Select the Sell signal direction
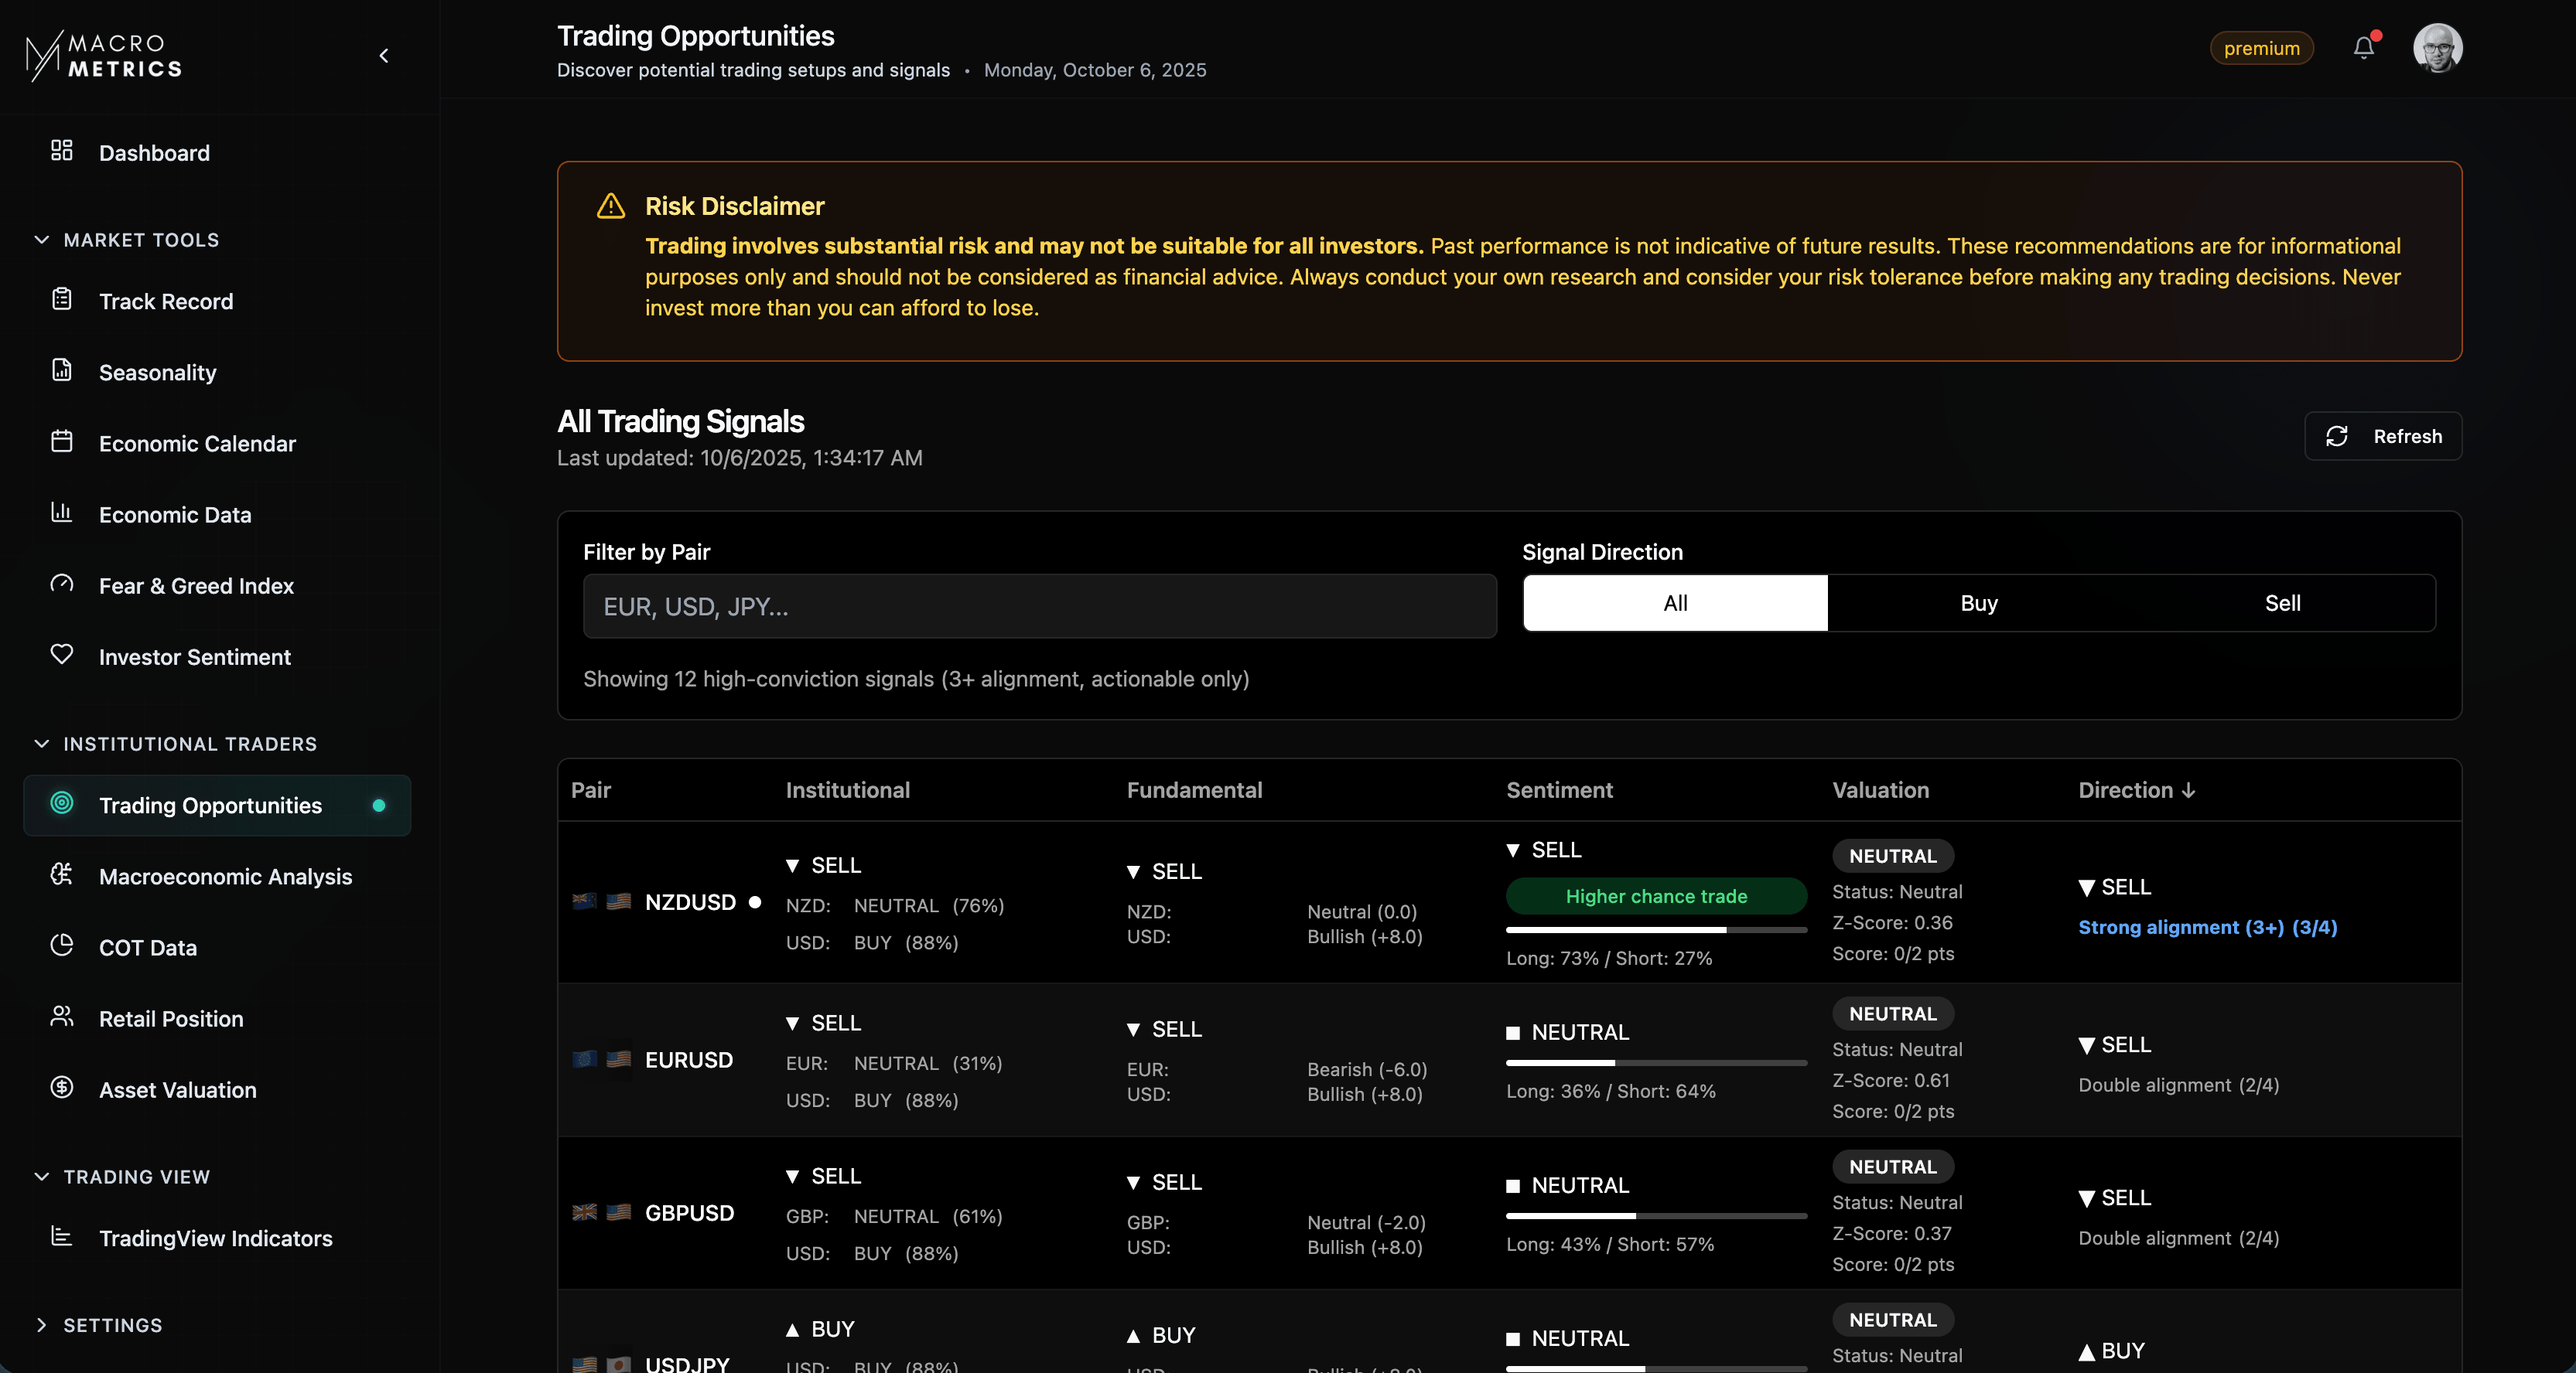2576x1373 pixels. pos(2282,604)
